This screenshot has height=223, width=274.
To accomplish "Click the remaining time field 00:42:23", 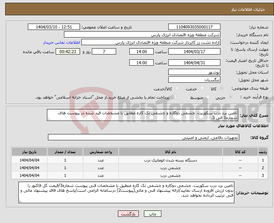I will (68, 51).
